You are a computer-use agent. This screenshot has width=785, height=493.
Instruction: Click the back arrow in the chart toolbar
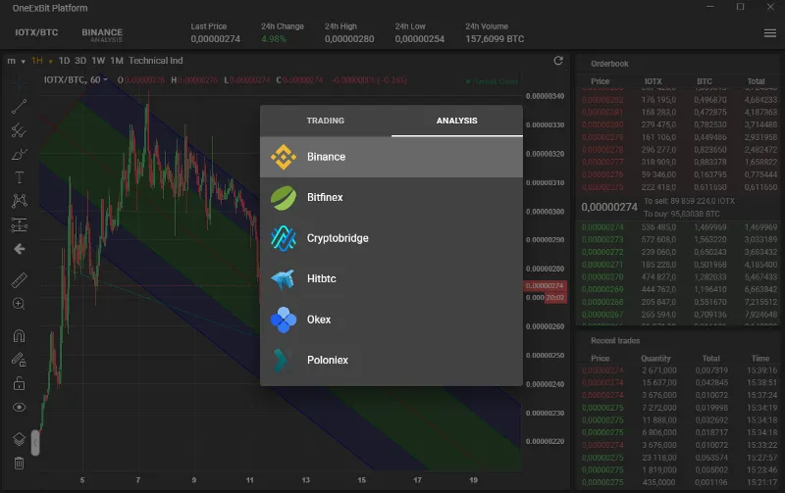click(x=19, y=249)
